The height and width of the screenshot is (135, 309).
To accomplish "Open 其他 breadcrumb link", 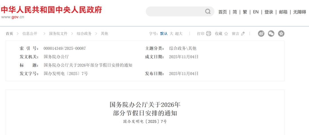I will [105, 34].
